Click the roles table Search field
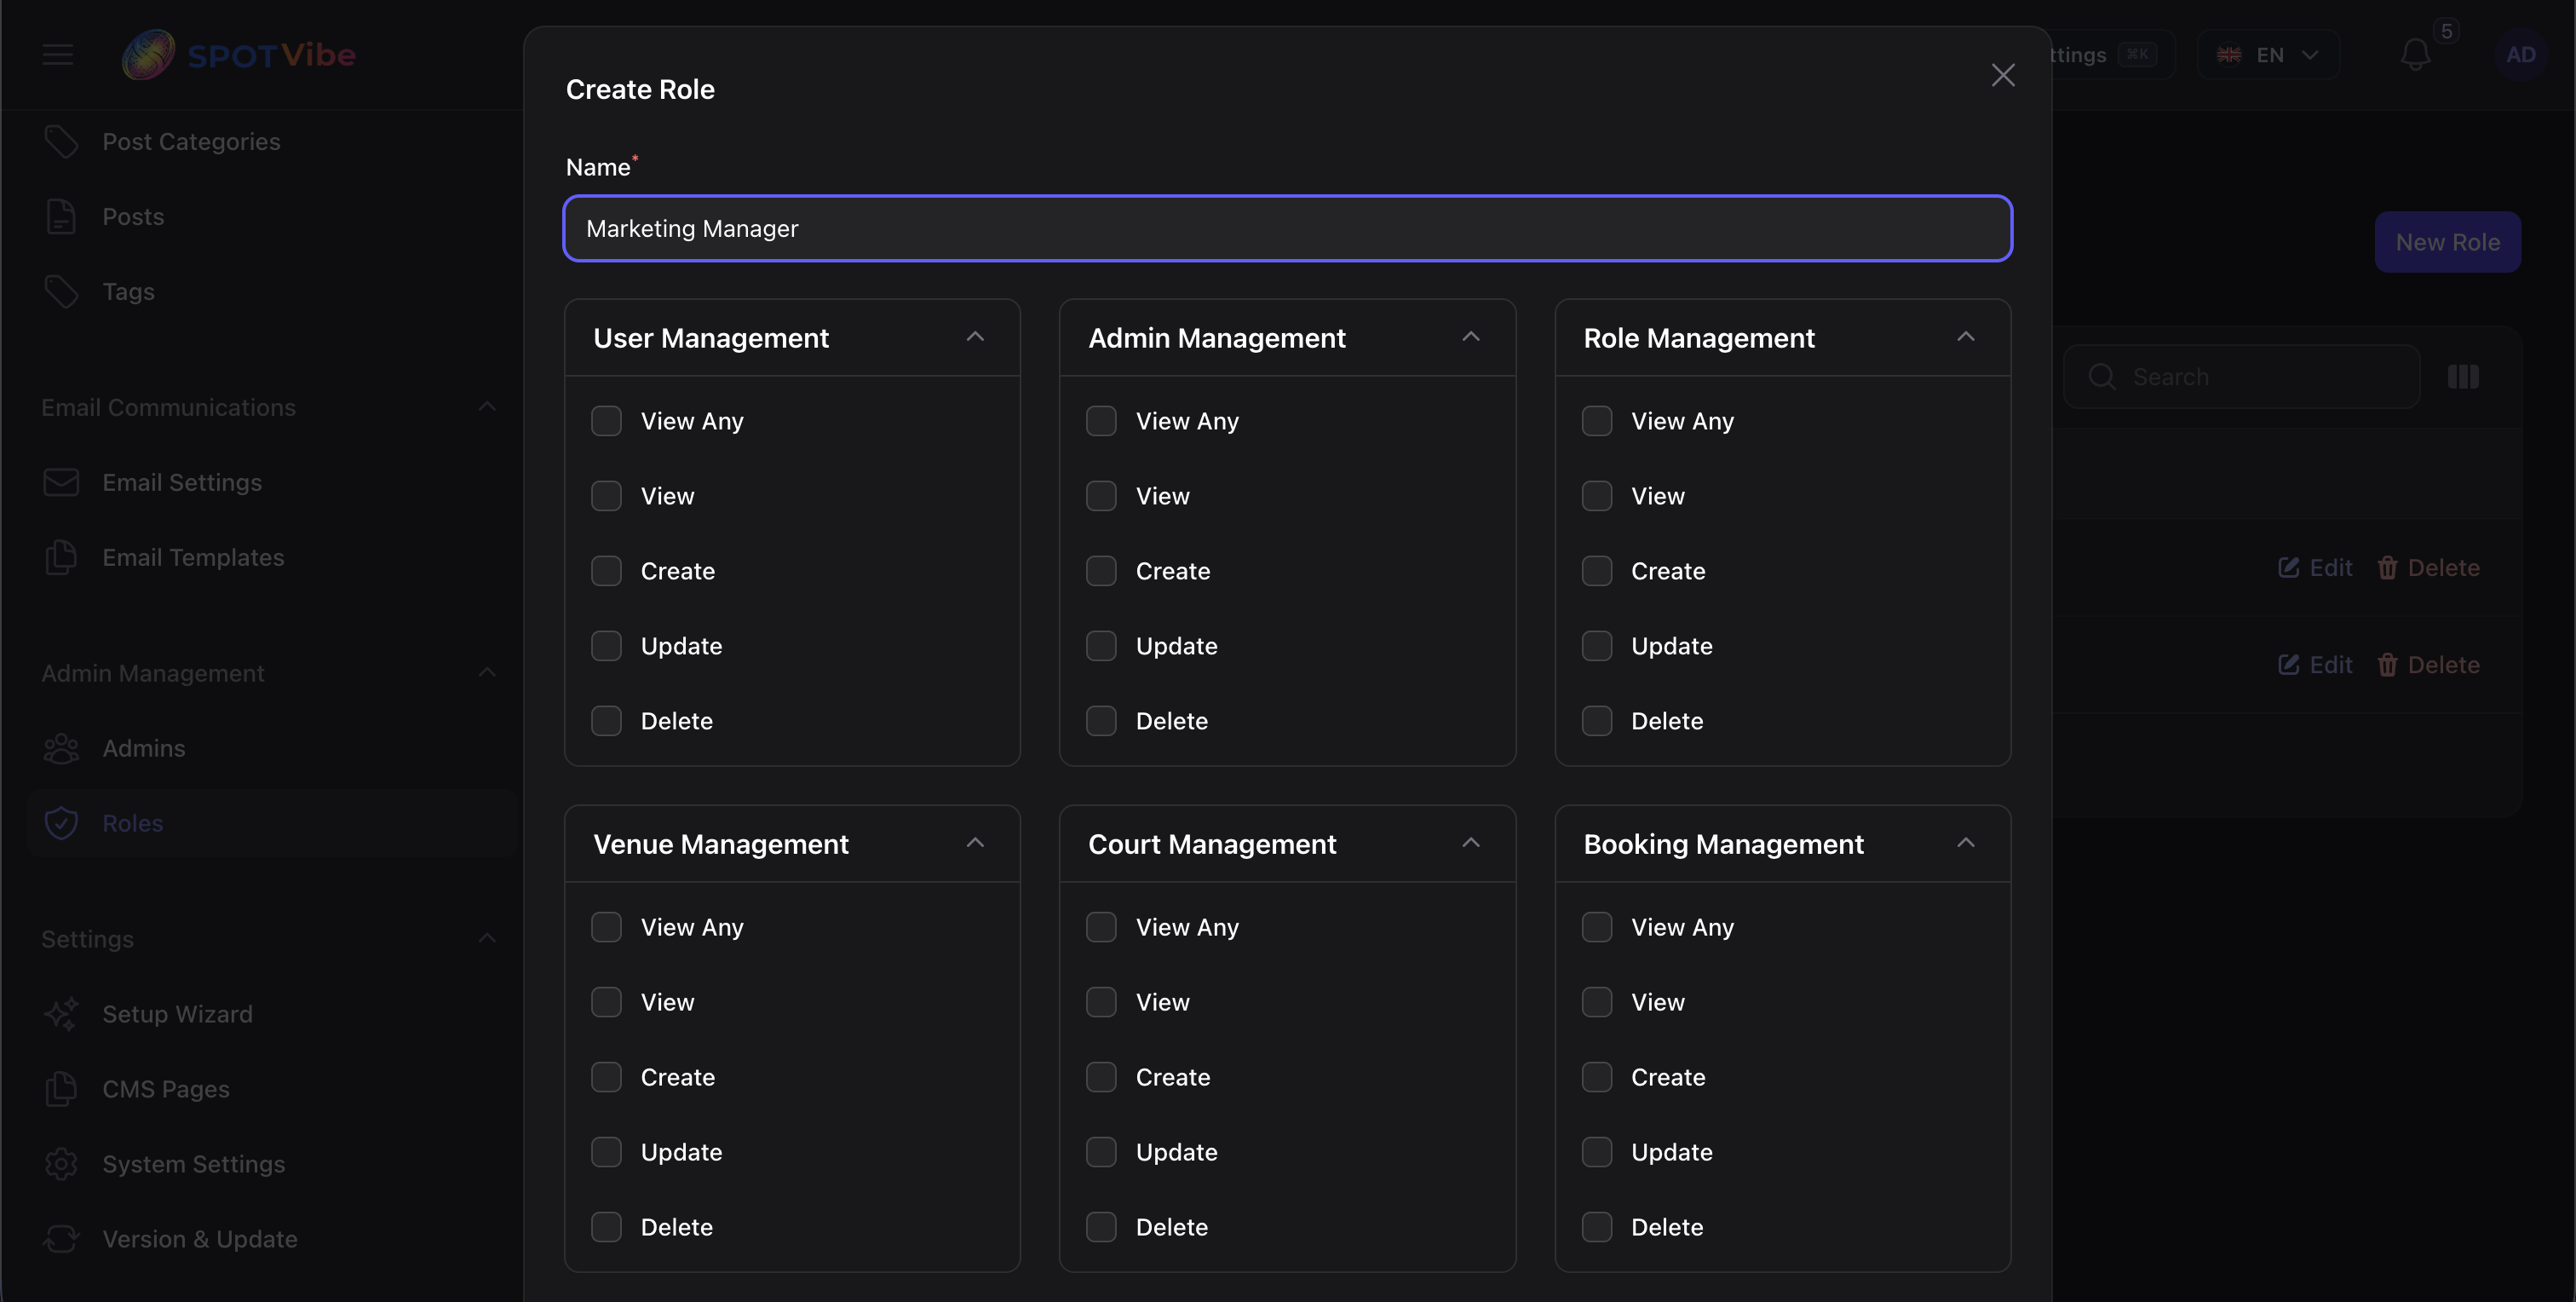Viewport: 2576px width, 1302px height. coord(2241,377)
